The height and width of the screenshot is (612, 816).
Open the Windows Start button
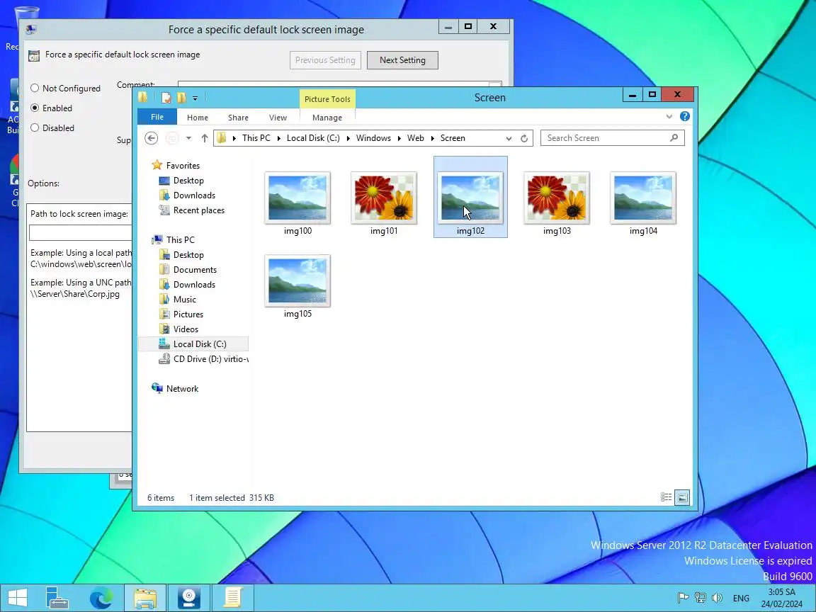pyautogui.click(x=18, y=598)
